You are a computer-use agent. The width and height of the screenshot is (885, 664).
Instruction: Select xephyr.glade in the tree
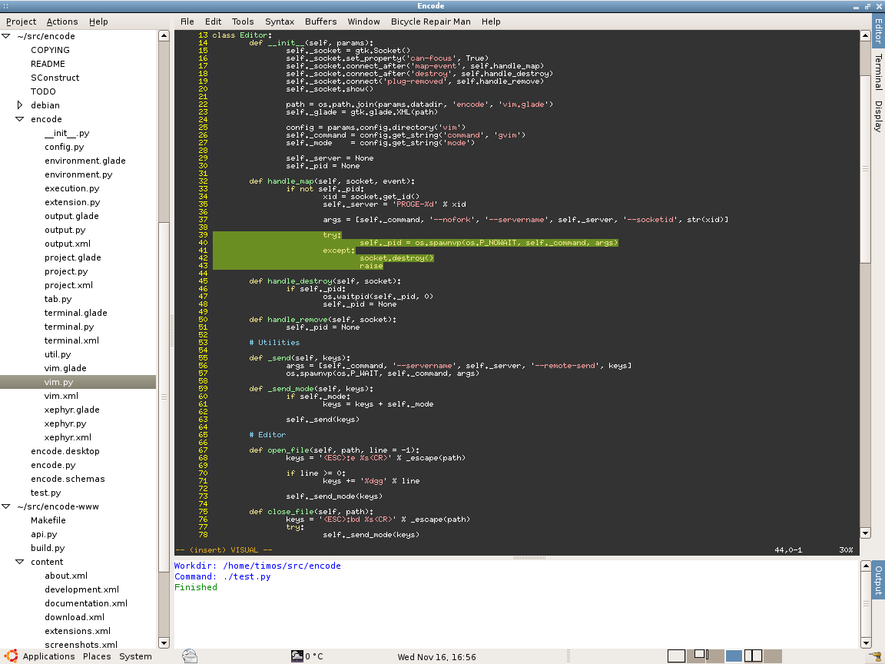[71, 410]
